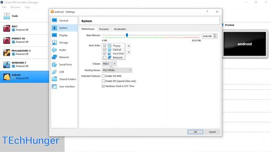Viewport: 271px width, 152px height.
Task: Click the help question mark in Settings
Action: (x=207, y=12)
